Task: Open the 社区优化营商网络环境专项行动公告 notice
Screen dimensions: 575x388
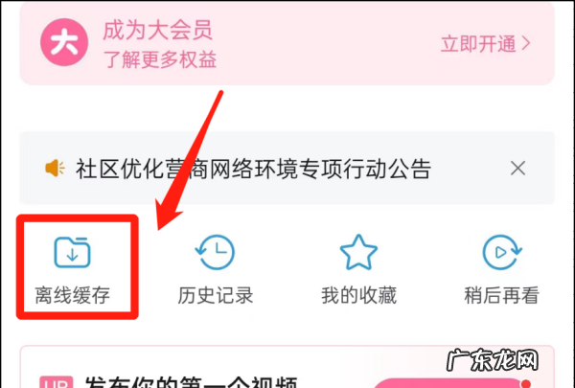Action: coord(253,169)
